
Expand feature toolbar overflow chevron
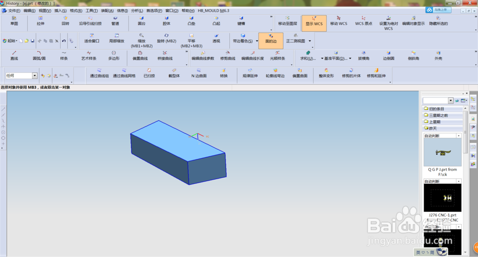[272, 17]
